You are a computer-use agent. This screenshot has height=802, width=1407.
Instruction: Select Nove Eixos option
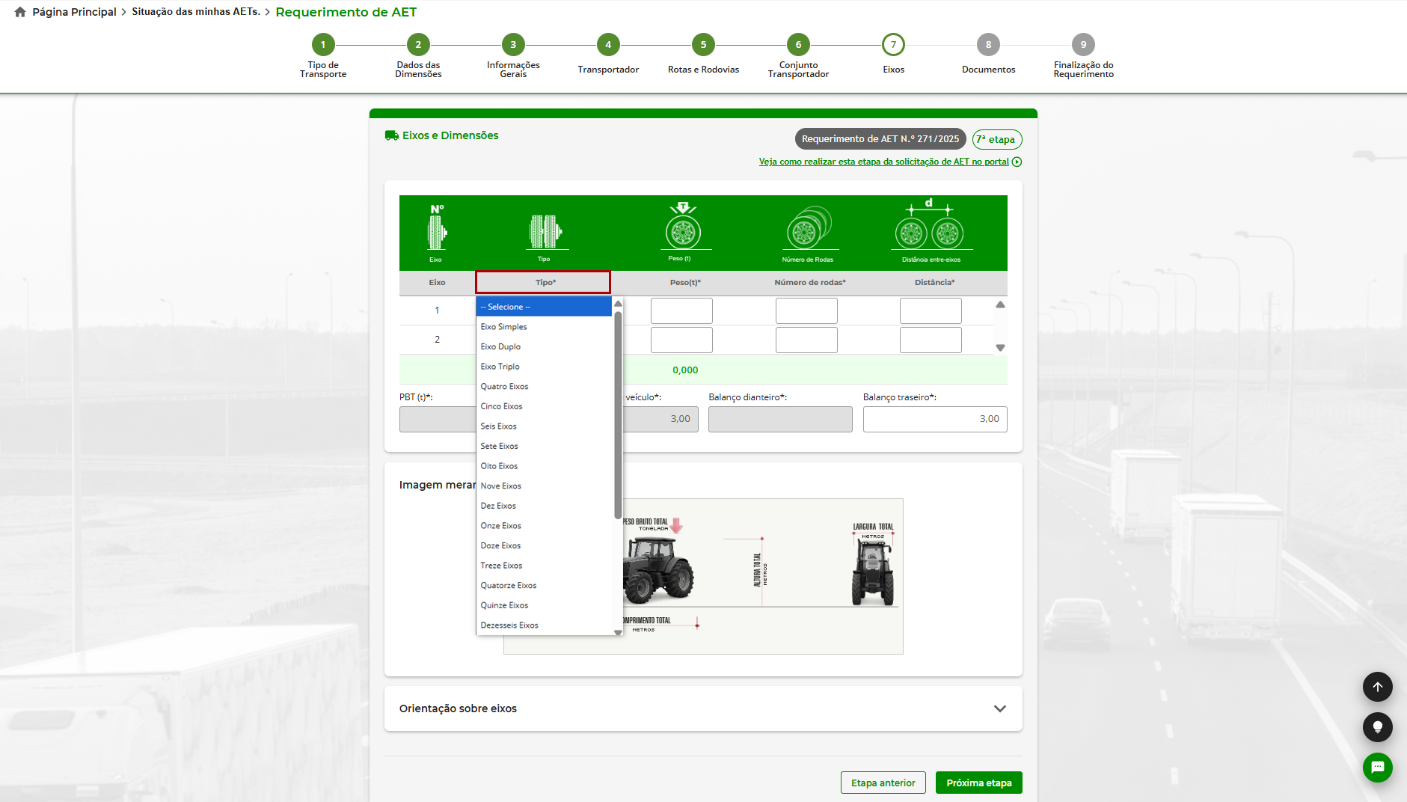[x=544, y=486]
